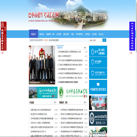
Task: Select the highlighted home tab in navigation bar
Action: (33, 34)
